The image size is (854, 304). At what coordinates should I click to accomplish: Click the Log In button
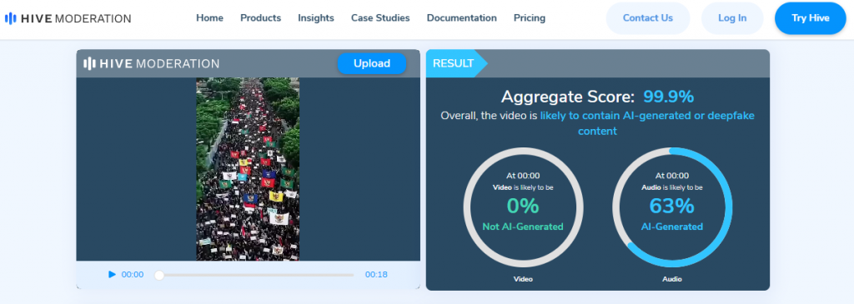coord(732,18)
